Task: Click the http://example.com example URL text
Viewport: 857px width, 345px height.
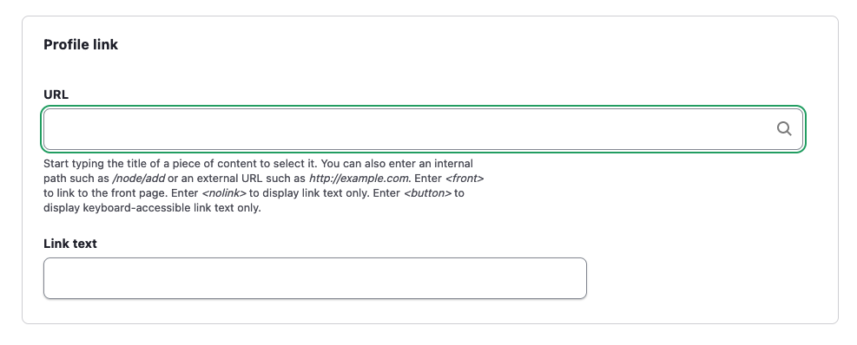Action: [x=359, y=179]
